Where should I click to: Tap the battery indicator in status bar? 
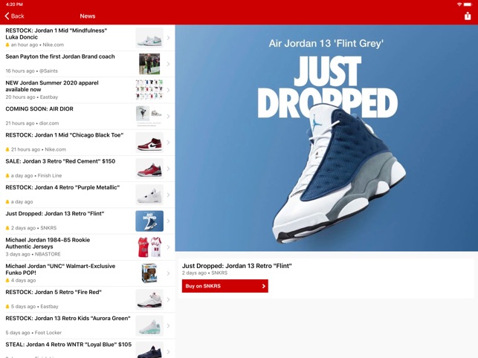pyautogui.click(x=468, y=4)
